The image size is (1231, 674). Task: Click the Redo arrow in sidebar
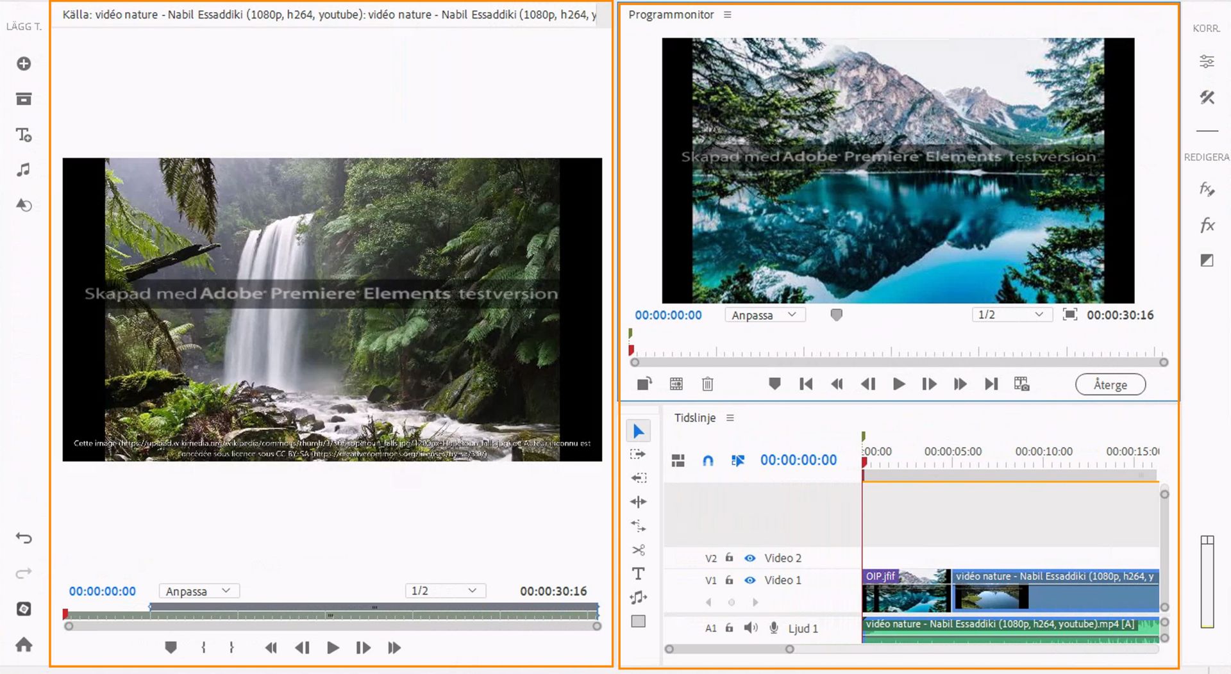(24, 573)
